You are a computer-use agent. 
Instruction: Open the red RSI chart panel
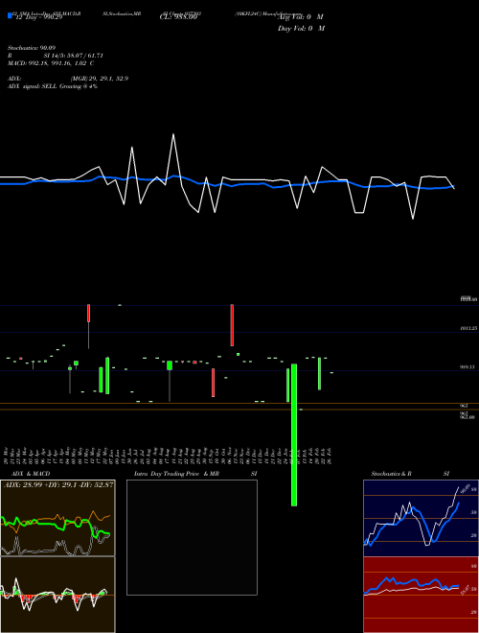(421, 595)
